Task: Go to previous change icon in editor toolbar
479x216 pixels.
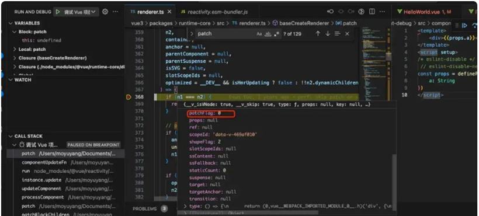Action: click(x=330, y=12)
